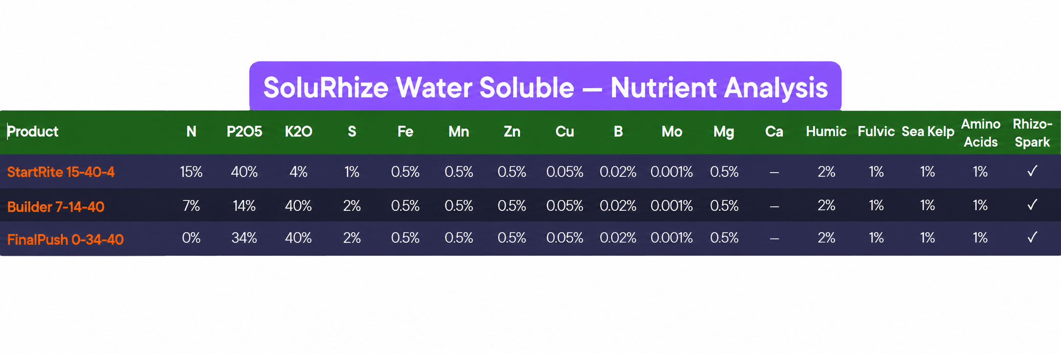This screenshot has height=354, width=1061.
Task: Click the SoluRhize Water Soluble title banner
Action: (545, 87)
